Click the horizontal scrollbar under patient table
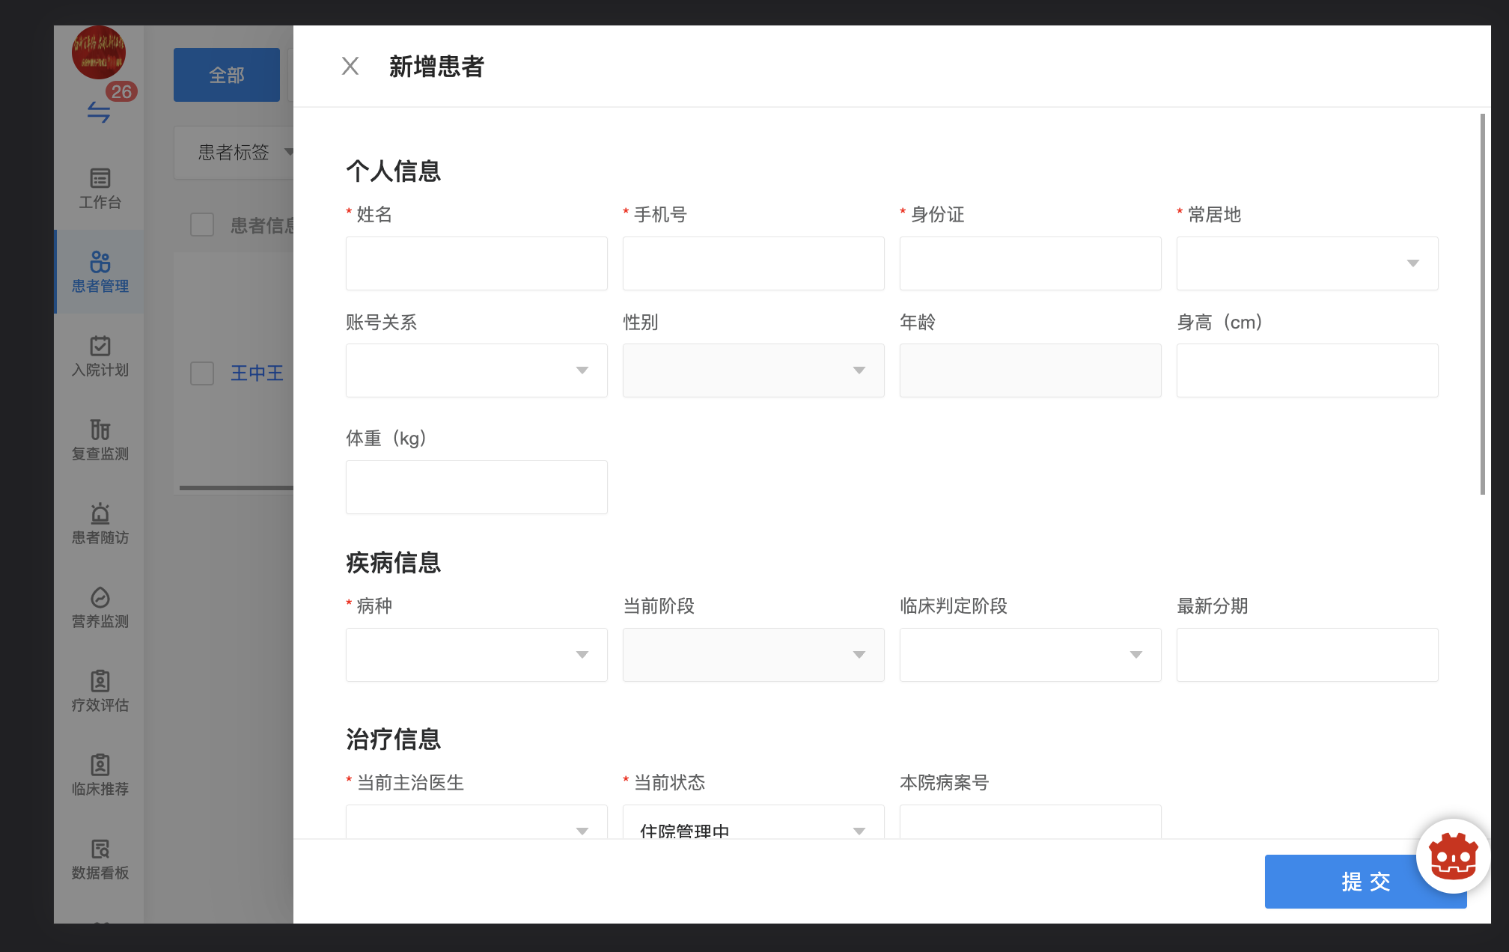 coord(237,488)
